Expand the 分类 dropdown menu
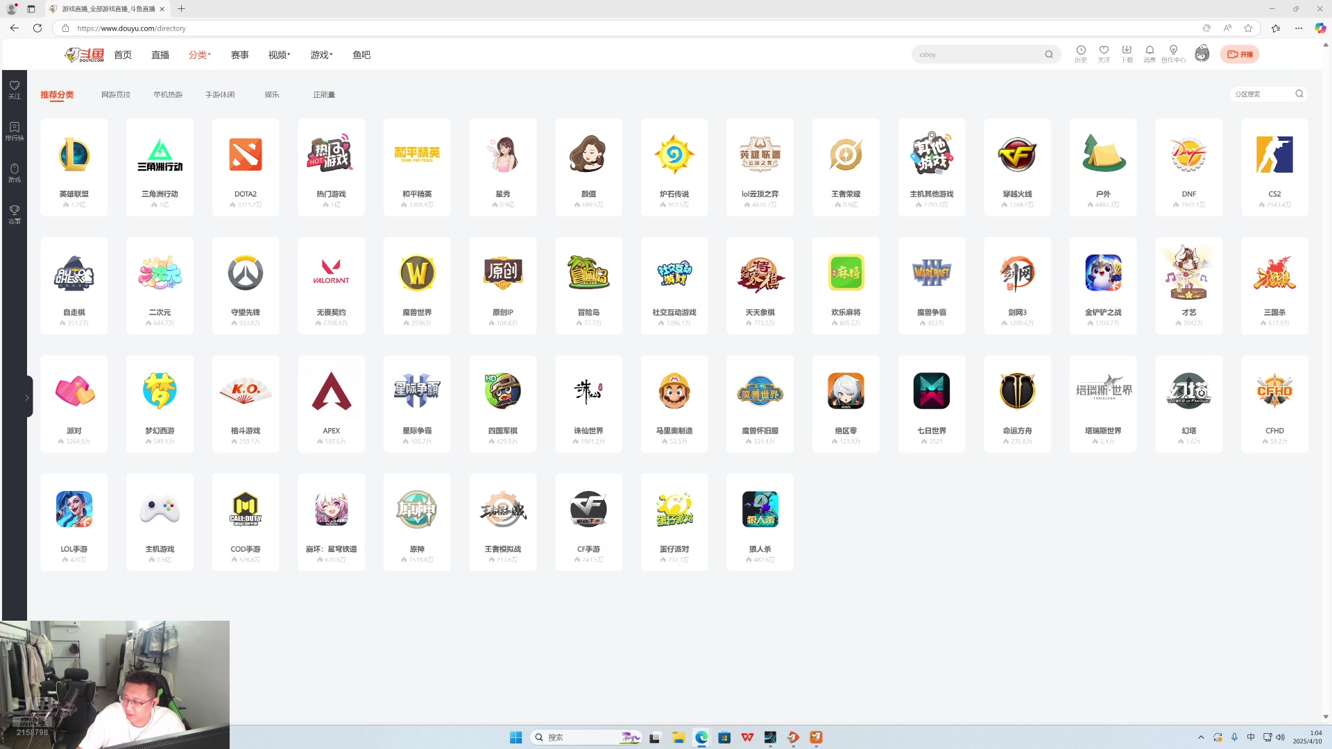This screenshot has height=749, width=1332. [x=199, y=55]
